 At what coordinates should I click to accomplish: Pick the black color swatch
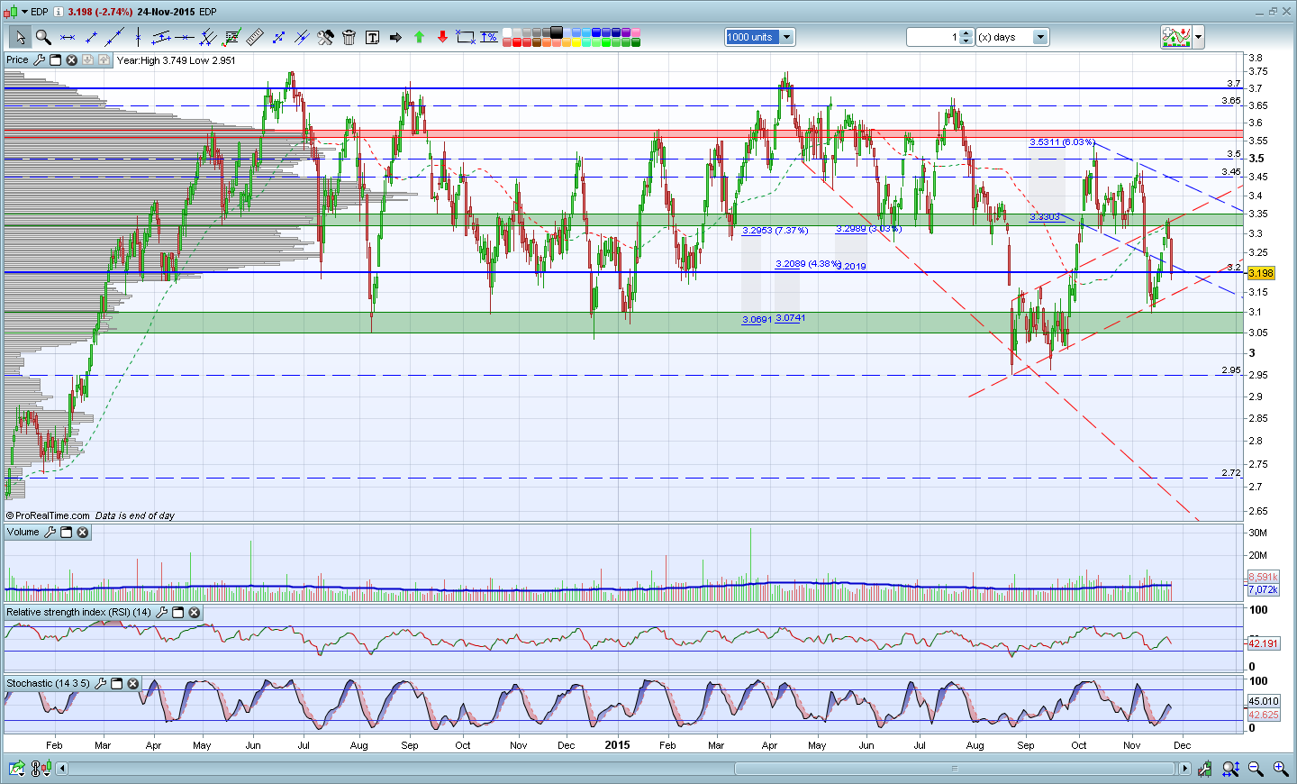pyautogui.click(x=557, y=32)
